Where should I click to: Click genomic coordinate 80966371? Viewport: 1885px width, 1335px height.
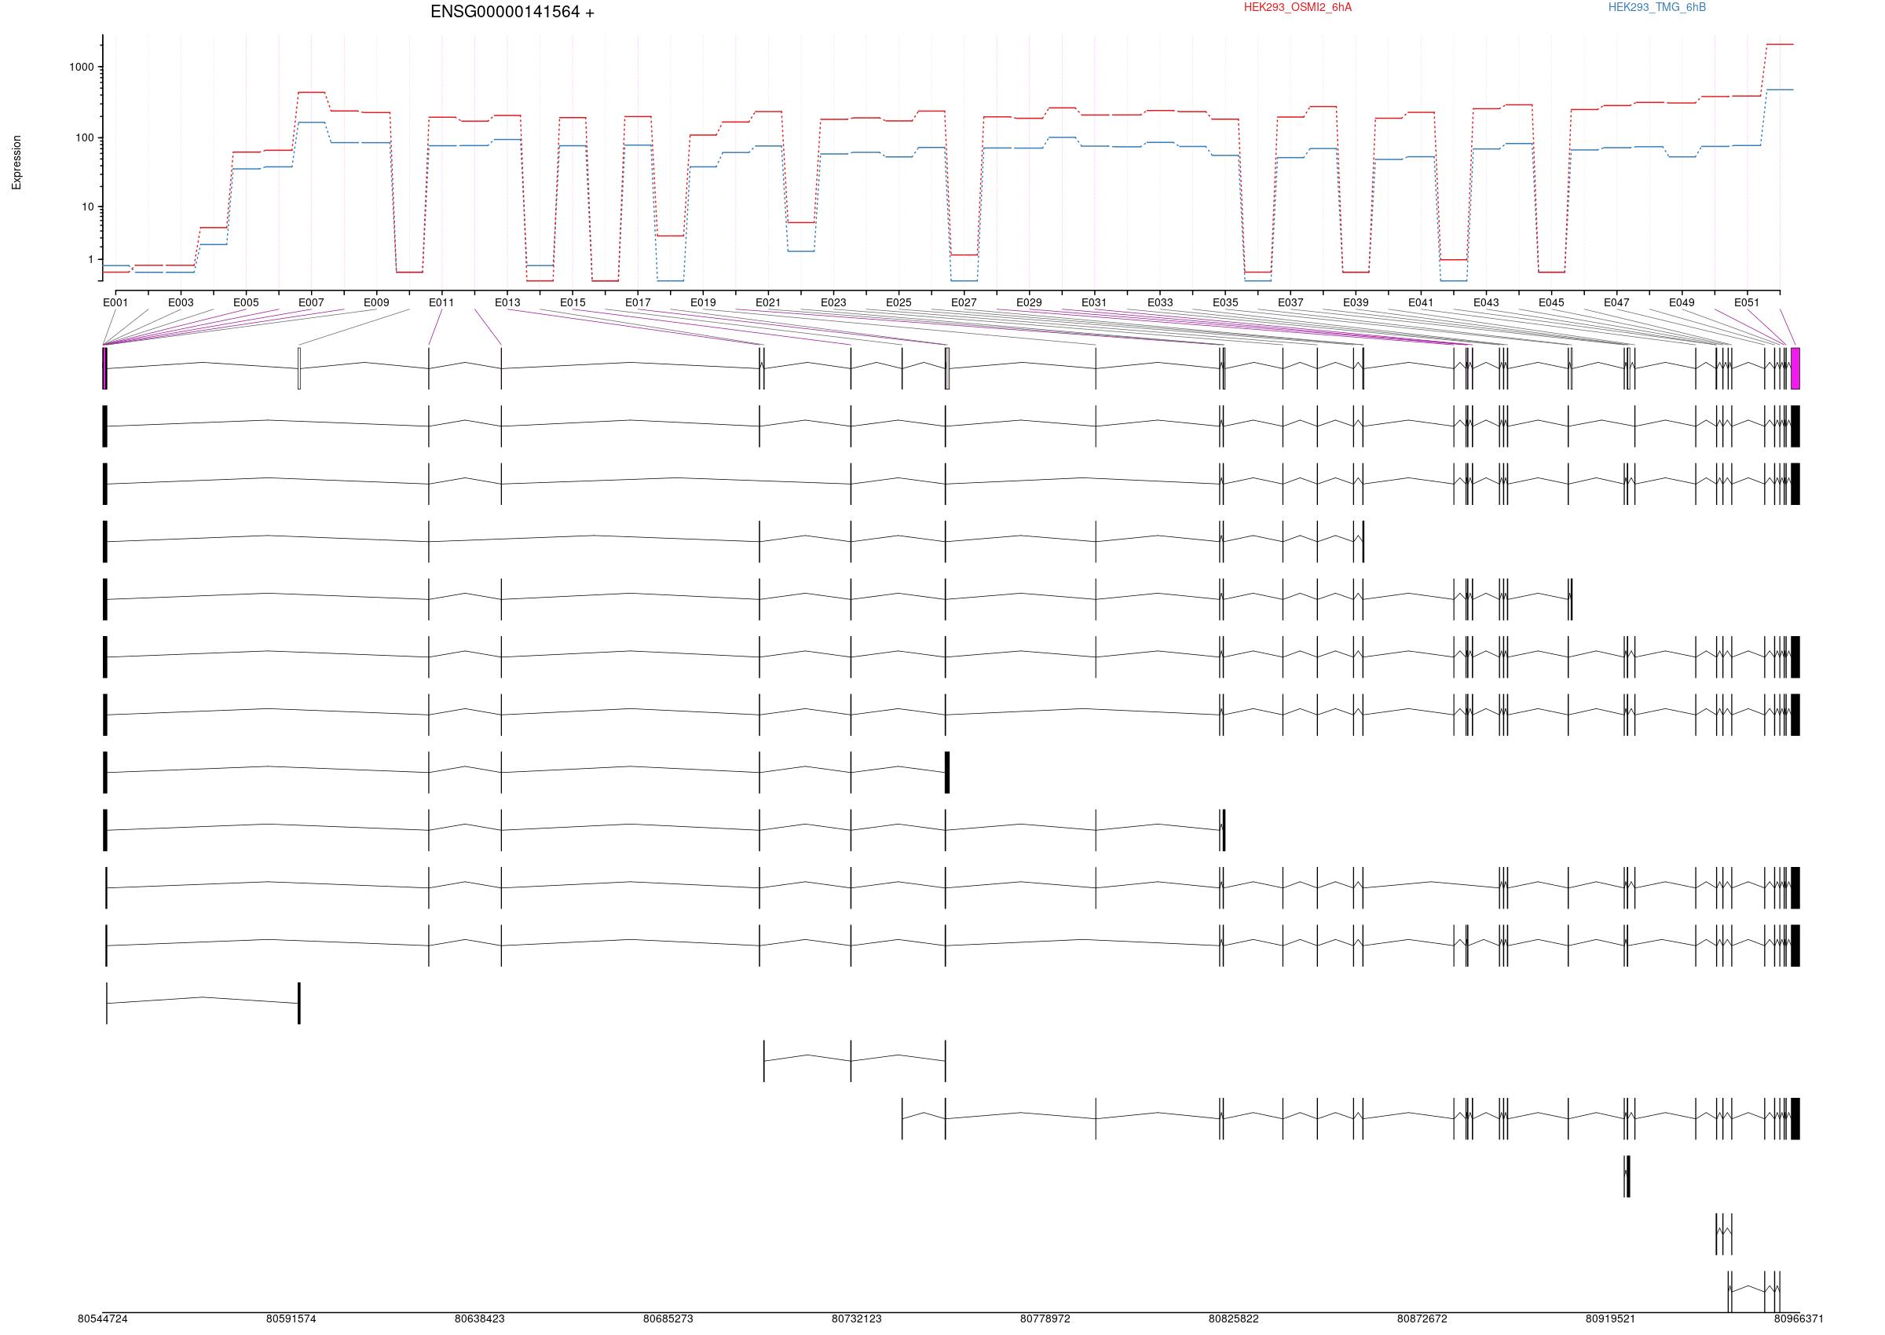[x=1799, y=1319]
